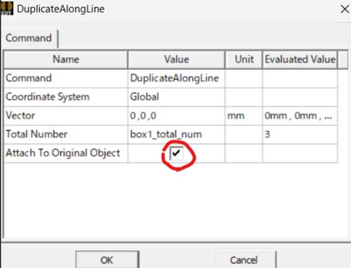Select the Coordinate System row name
Screen dimensions: 351x268
point(47,97)
